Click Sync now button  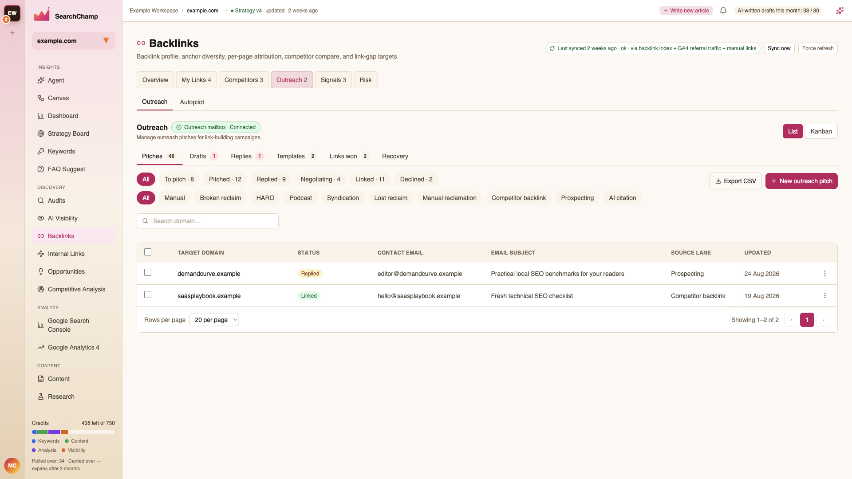(779, 48)
